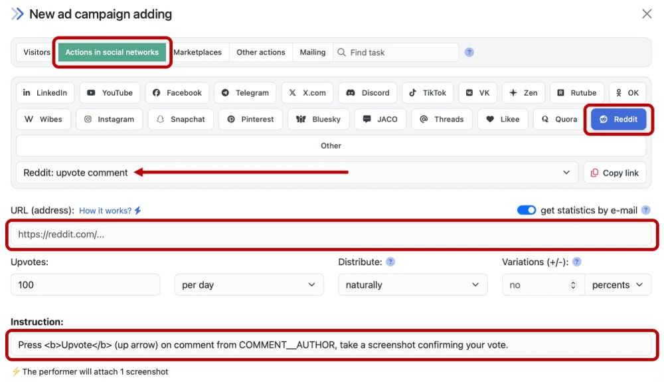Switch to Actions in social networks tab
664x382 pixels.
[x=112, y=52]
